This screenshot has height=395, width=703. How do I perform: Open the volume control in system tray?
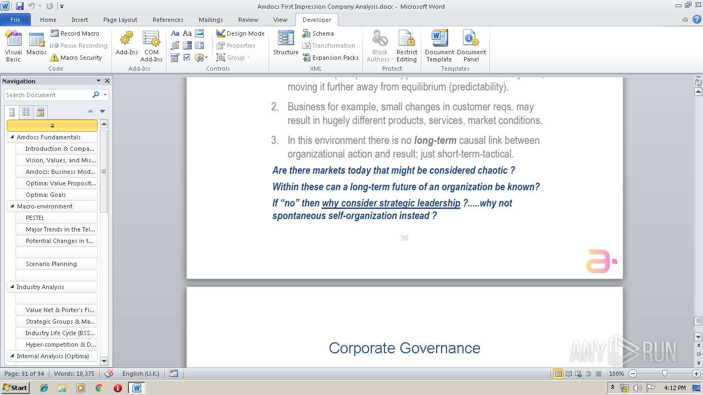638,388
